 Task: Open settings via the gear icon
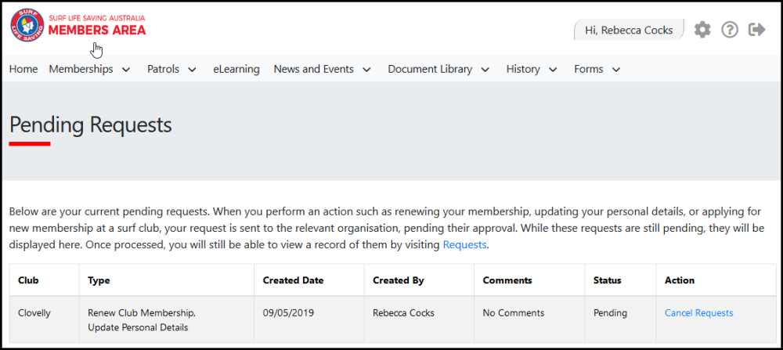702,30
